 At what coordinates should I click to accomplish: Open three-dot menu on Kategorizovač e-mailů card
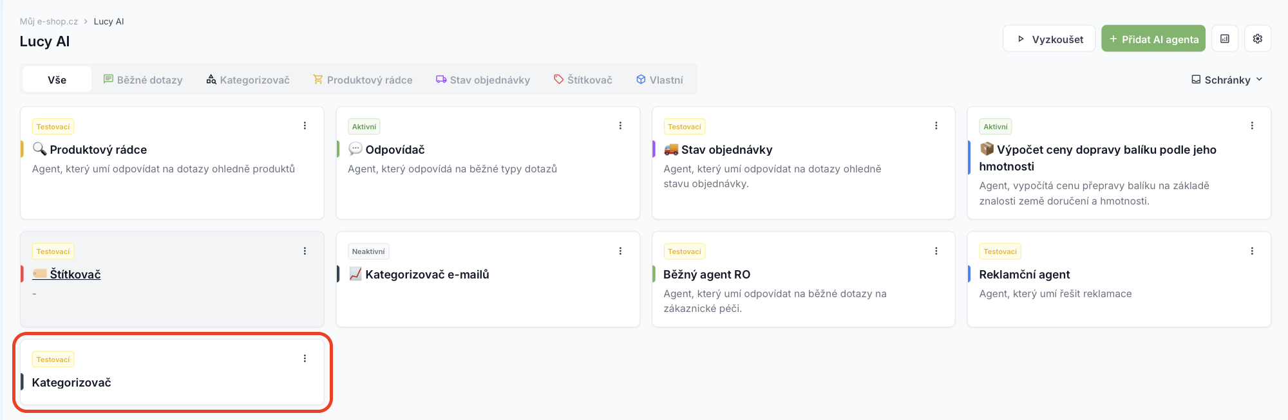point(620,251)
